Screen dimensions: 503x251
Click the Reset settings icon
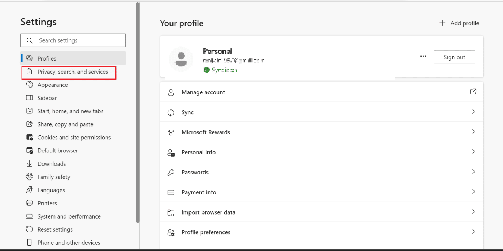(29, 229)
